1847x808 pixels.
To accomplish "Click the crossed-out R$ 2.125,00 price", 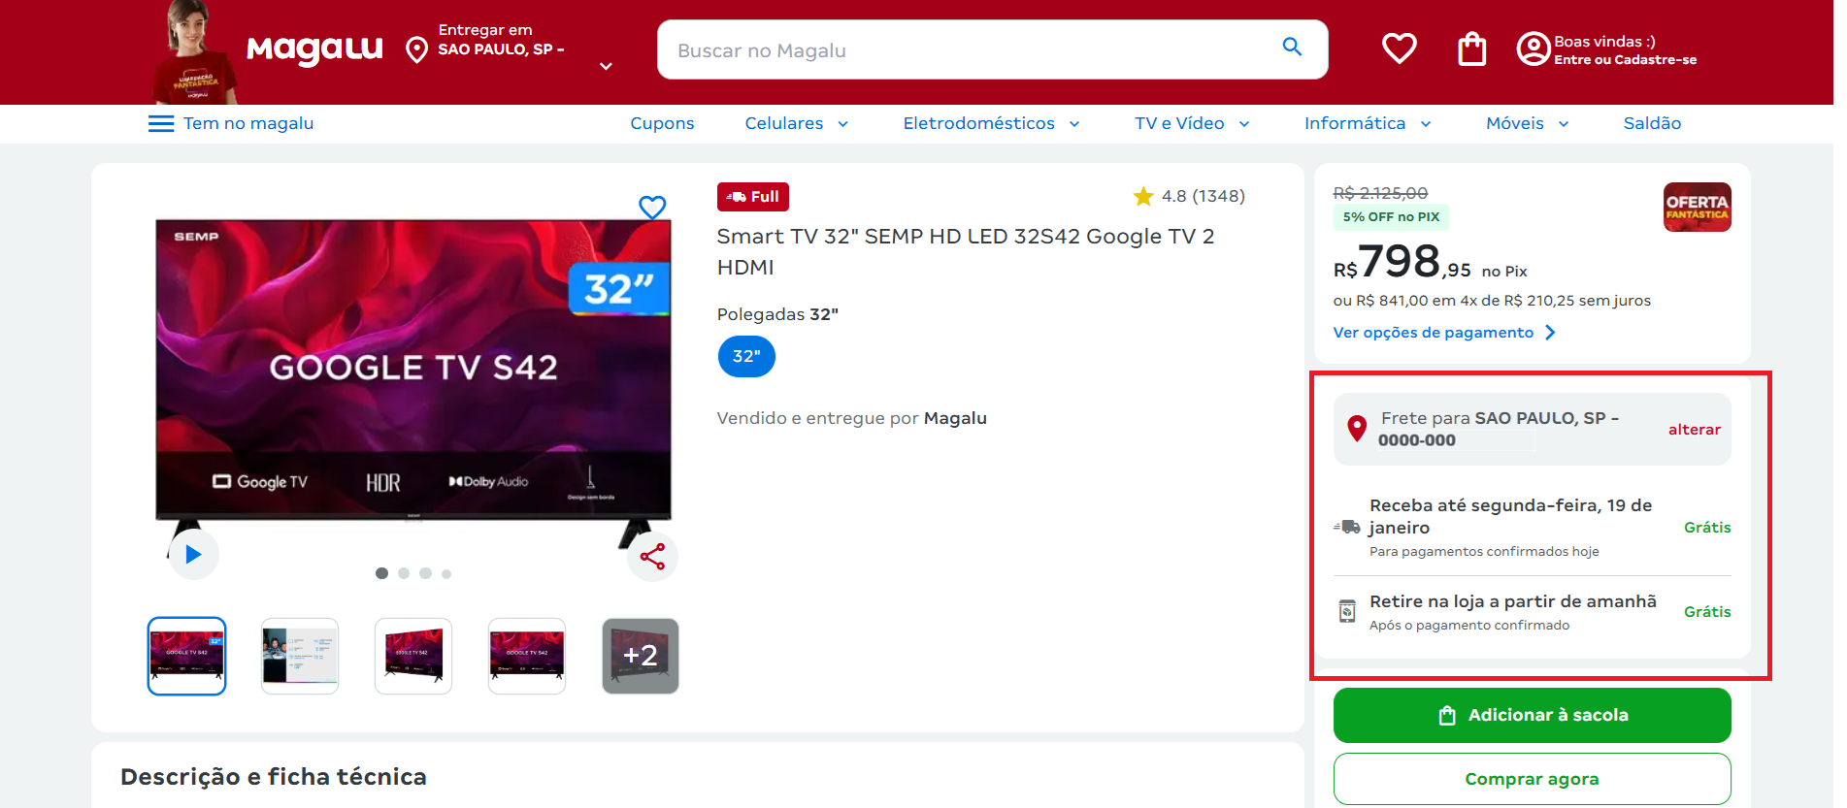I will tap(1380, 193).
